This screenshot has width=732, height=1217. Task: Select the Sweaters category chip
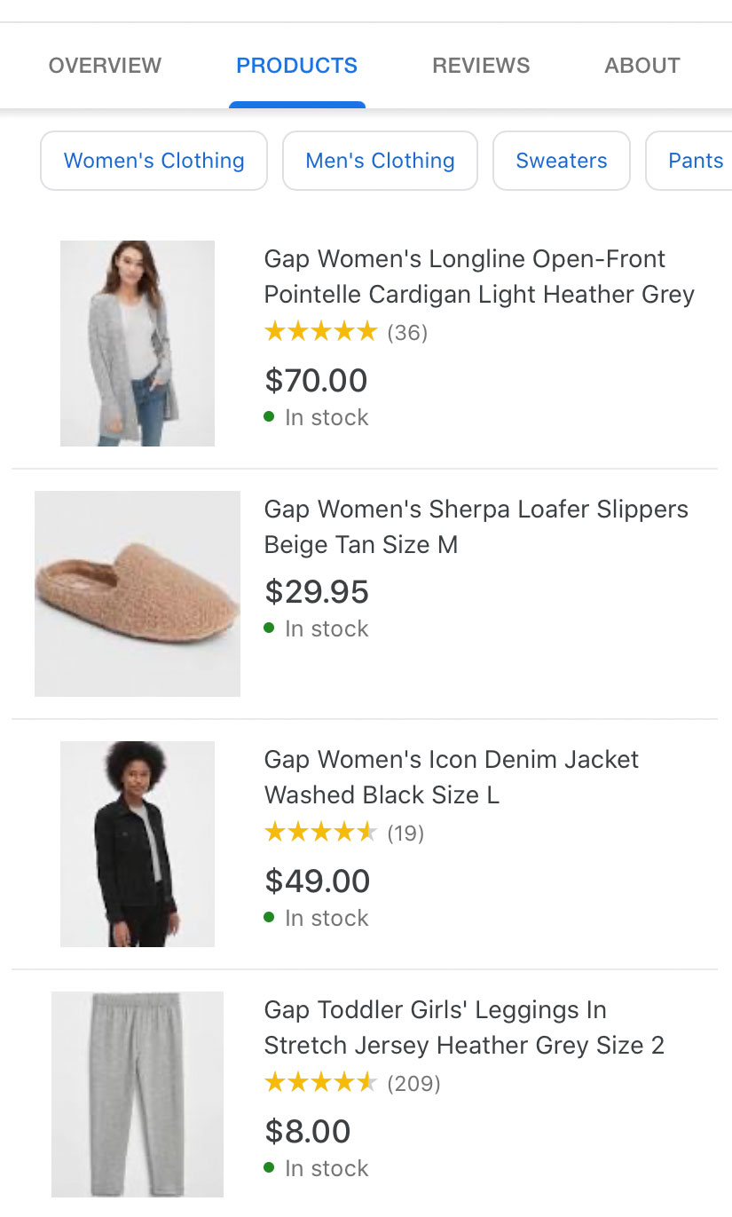[562, 161]
